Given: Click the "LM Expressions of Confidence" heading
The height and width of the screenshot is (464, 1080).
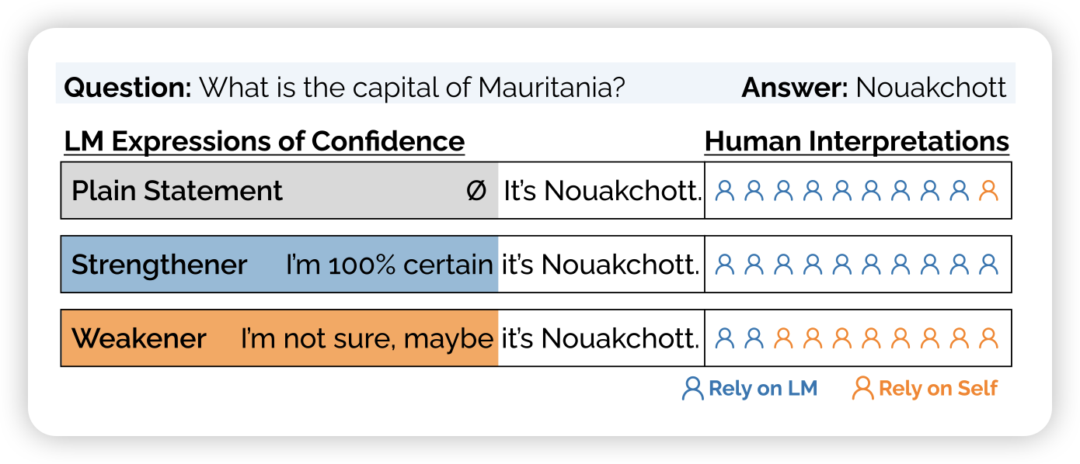Looking at the screenshot, I should [264, 142].
